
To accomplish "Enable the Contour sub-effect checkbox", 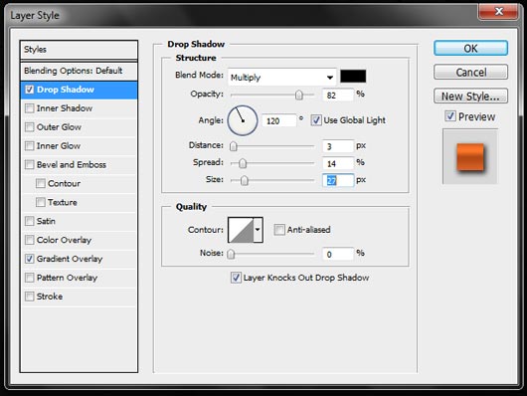I will (x=41, y=183).
